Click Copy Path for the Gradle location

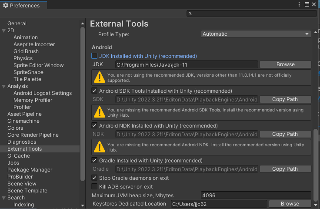pyautogui.click(x=285, y=169)
